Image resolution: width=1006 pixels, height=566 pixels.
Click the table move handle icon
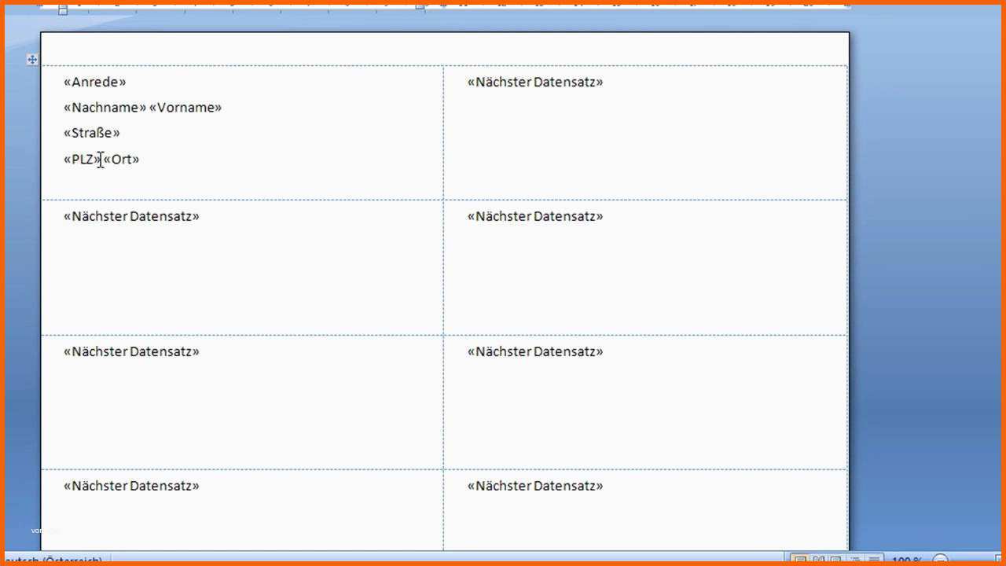point(32,60)
